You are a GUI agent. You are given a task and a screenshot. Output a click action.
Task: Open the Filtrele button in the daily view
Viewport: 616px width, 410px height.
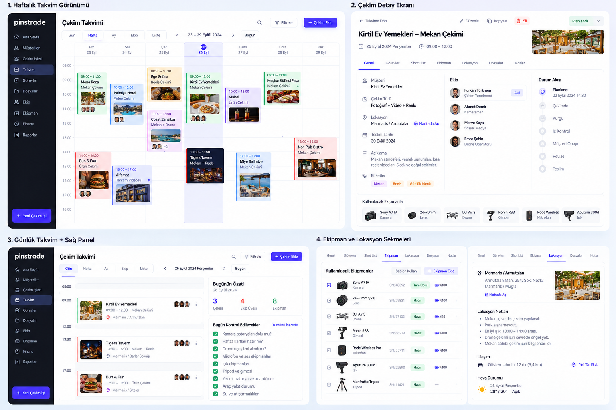(x=253, y=257)
